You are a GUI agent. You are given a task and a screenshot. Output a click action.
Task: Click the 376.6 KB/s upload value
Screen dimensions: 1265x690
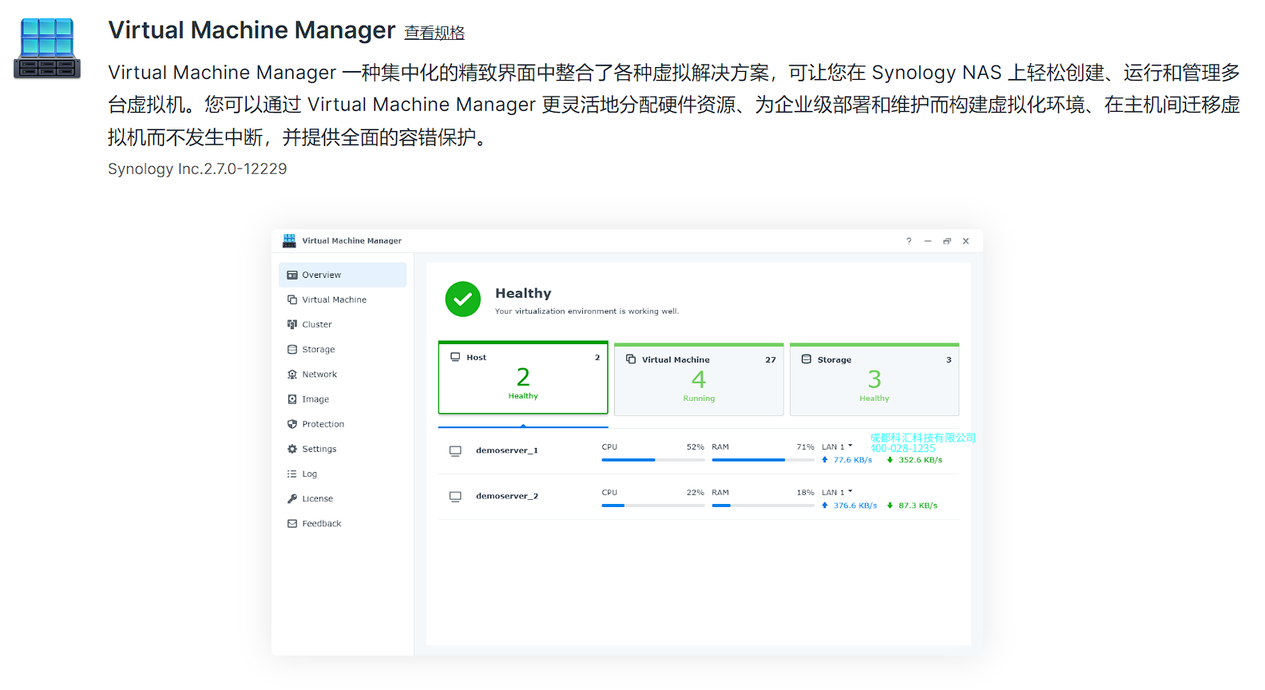click(855, 506)
